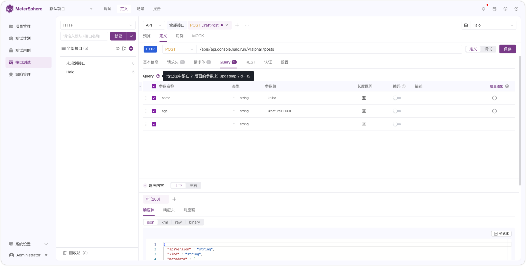This screenshot has height=266, width=526.
Task: Switch to the 响应头 tab
Action: click(x=169, y=210)
